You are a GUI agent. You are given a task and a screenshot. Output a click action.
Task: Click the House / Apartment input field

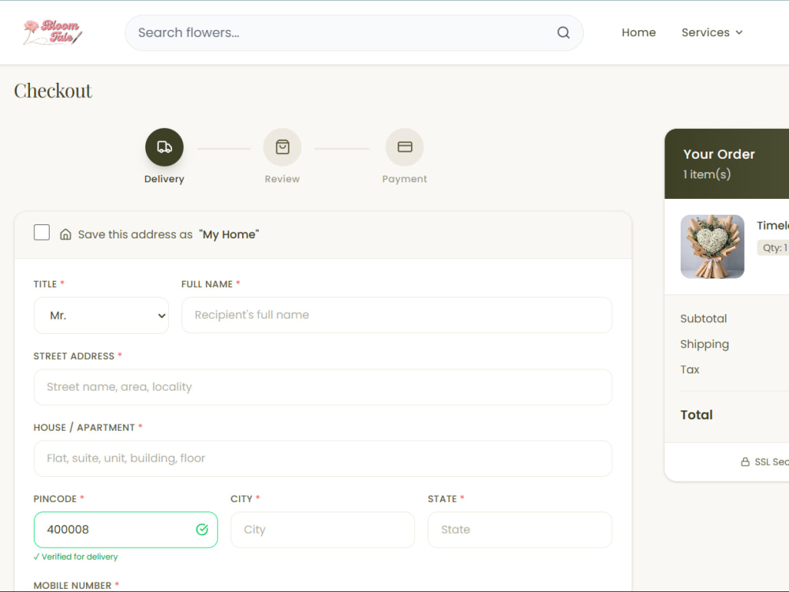pyautogui.click(x=323, y=459)
